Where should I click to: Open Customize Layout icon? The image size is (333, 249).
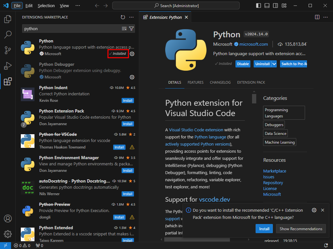284,6
